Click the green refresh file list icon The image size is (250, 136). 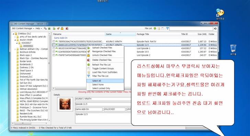coord(155,29)
